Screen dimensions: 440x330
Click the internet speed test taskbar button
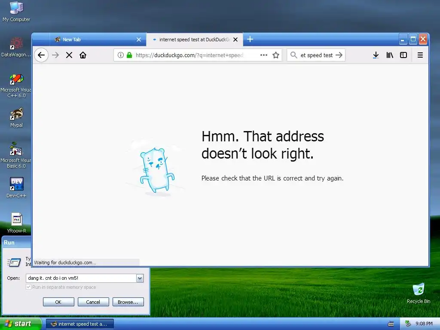(80, 324)
